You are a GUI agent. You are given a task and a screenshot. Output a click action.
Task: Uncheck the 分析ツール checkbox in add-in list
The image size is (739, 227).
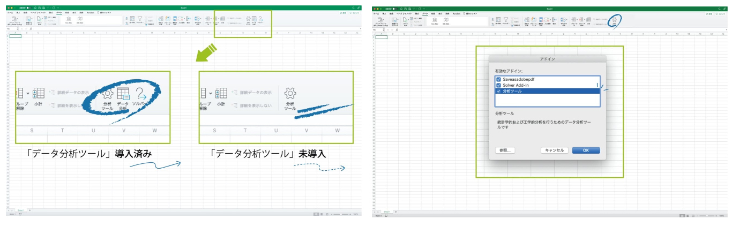499,91
